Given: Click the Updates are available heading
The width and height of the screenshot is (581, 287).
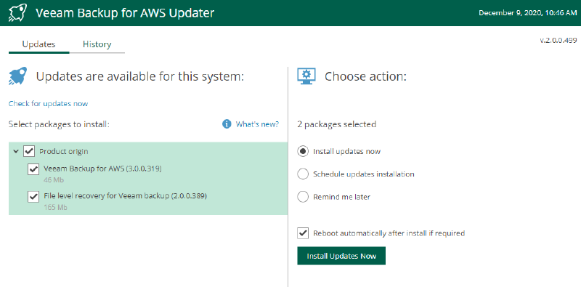Looking at the screenshot, I should pyautogui.click(x=140, y=77).
